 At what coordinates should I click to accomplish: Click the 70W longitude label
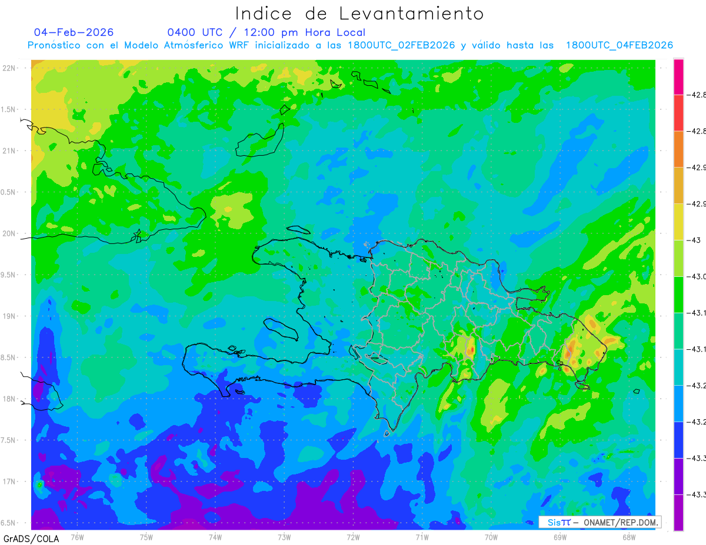[x=491, y=537]
